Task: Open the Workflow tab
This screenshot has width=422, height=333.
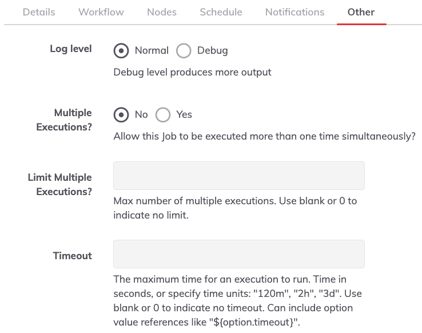Action: 101,12
